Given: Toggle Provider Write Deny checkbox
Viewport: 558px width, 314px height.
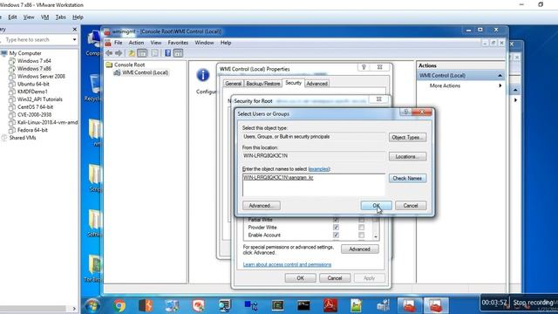Looking at the screenshot, I should click(x=361, y=227).
